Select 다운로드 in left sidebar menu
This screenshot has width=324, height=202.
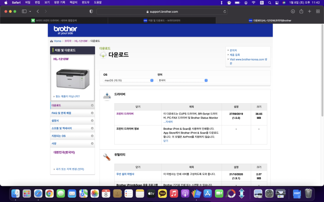[x=72, y=105]
